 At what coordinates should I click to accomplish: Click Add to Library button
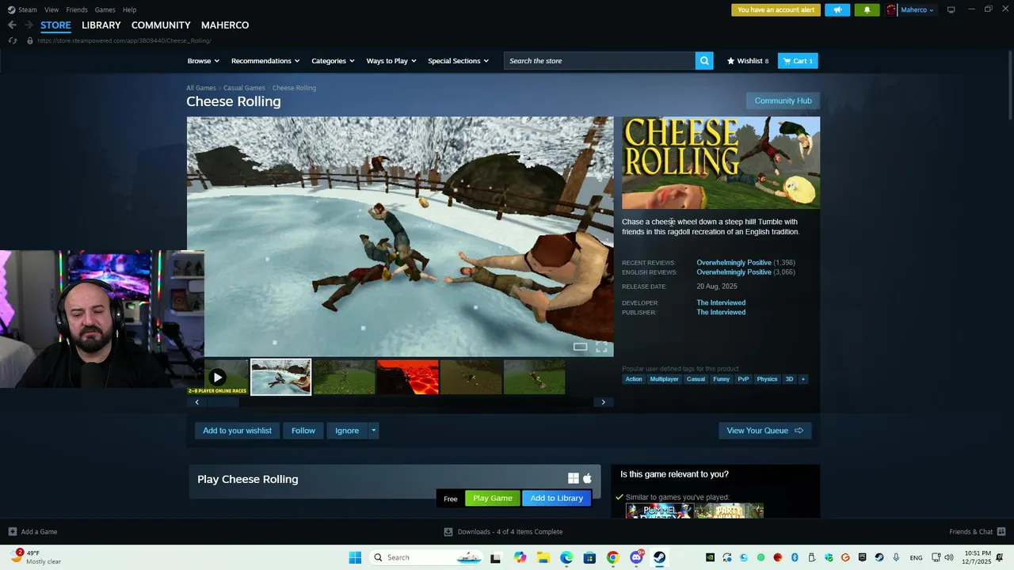coord(556,498)
